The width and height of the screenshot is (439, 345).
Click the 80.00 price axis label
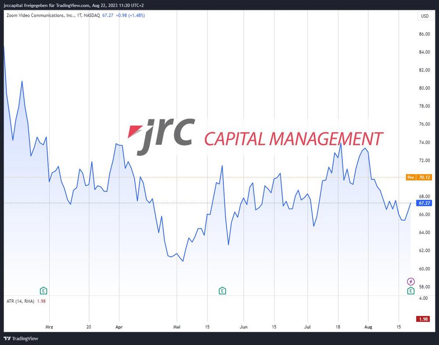click(x=425, y=88)
